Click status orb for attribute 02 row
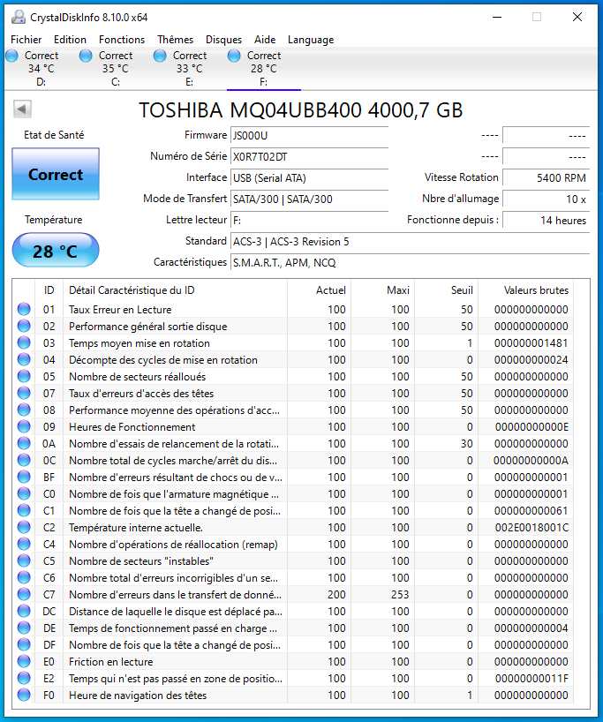This screenshot has width=603, height=722. point(24,326)
